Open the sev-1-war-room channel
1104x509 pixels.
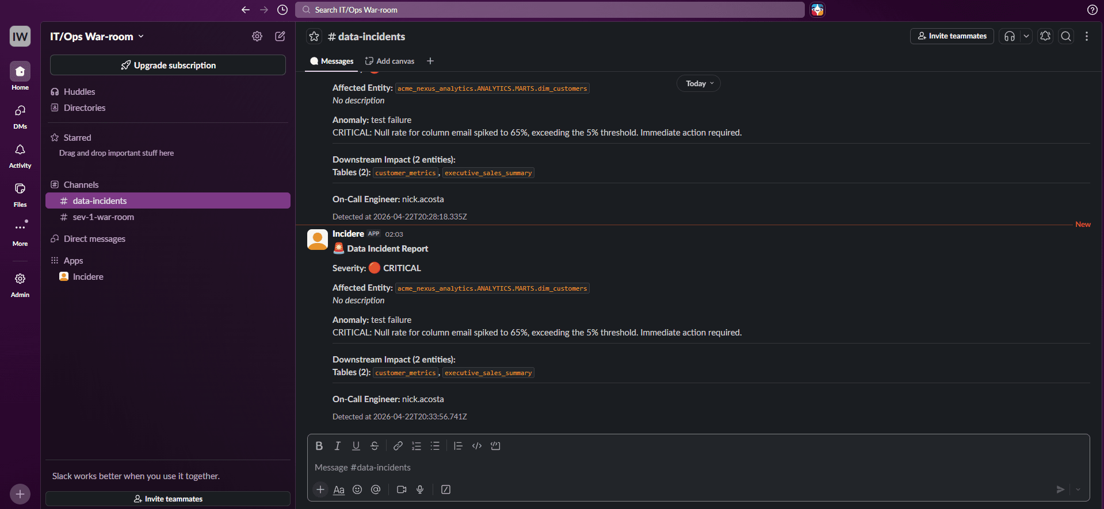pos(103,217)
